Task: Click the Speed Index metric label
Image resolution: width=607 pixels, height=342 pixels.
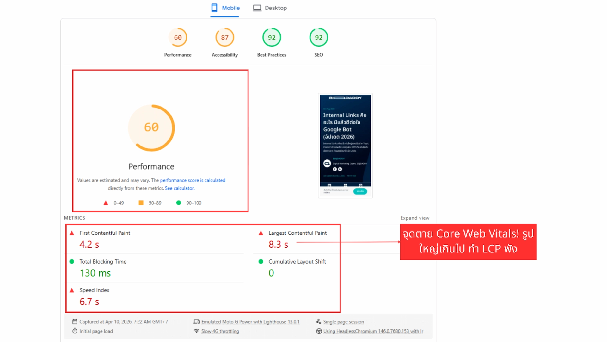Action: [x=94, y=290]
